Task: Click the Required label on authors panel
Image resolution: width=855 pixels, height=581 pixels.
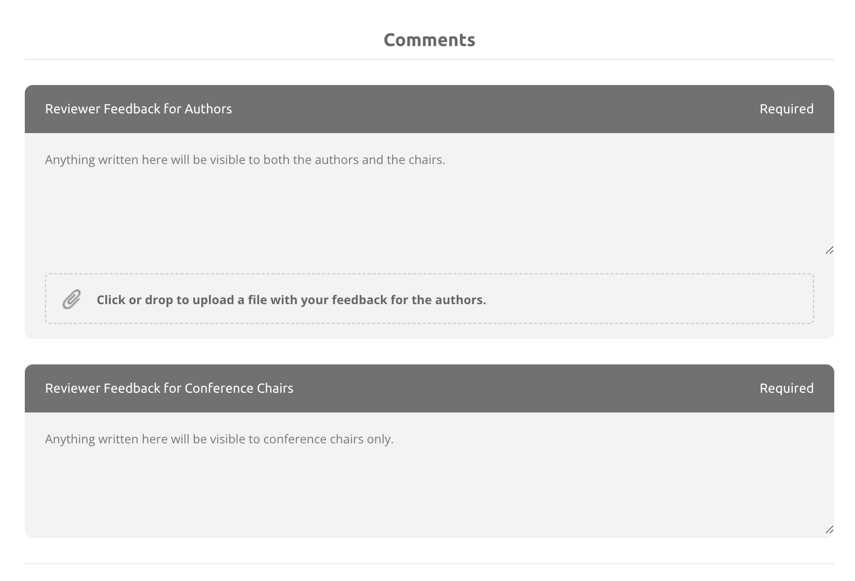Action: (x=786, y=109)
